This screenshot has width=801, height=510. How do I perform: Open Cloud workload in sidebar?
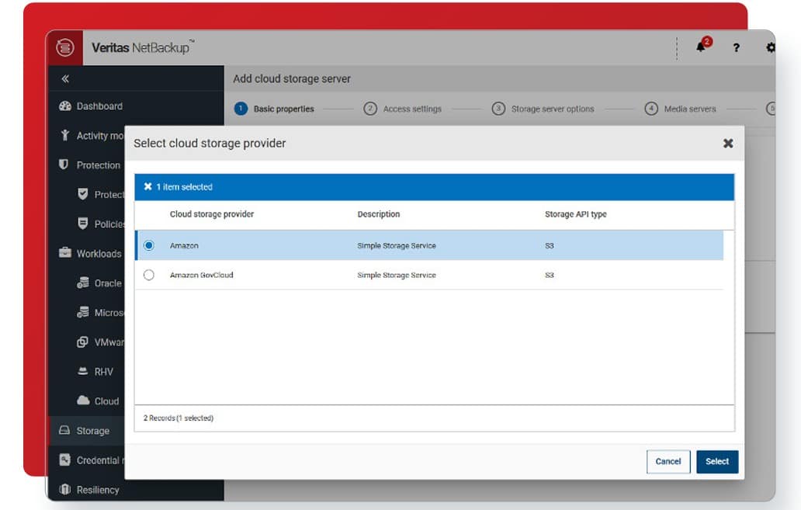point(106,401)
